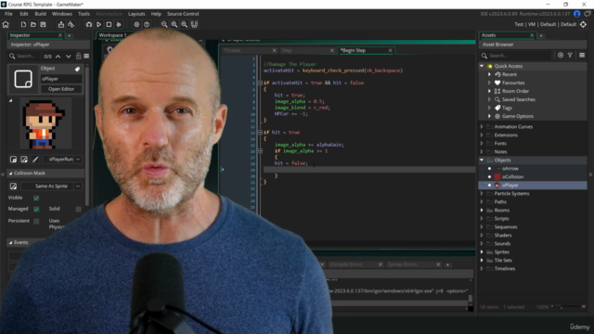This screenshot has height=334, width=594.
Task: Open a project using folder icon
Action: (x=33, y=24)
